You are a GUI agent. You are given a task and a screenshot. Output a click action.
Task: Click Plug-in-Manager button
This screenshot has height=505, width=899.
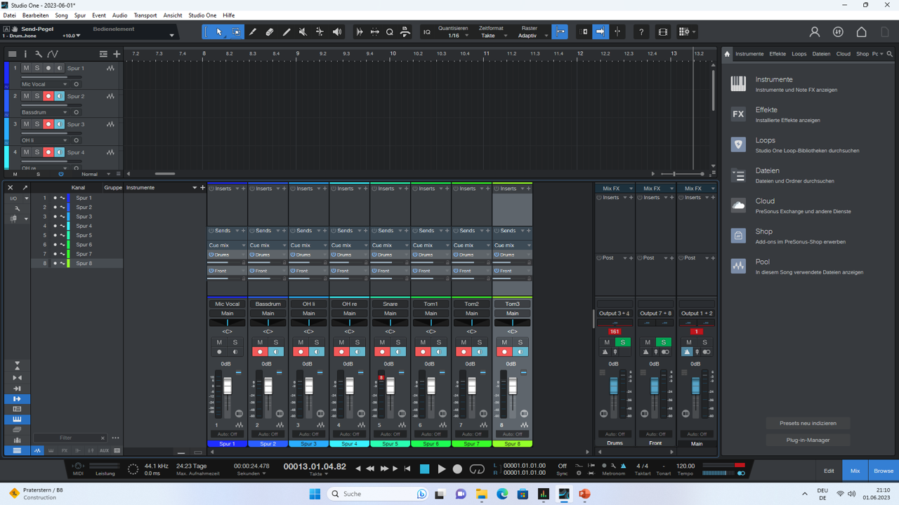[x=808, y=440]
